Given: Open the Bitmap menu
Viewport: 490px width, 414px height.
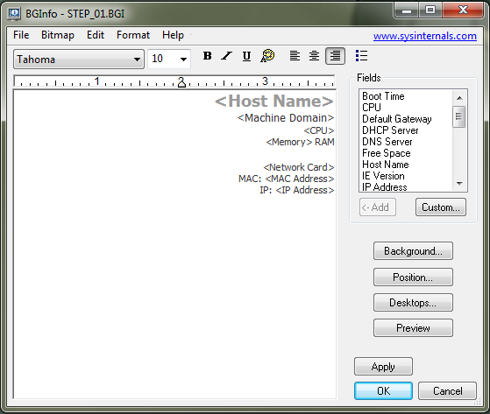Looking at the screenshot, I should point(58,35).
